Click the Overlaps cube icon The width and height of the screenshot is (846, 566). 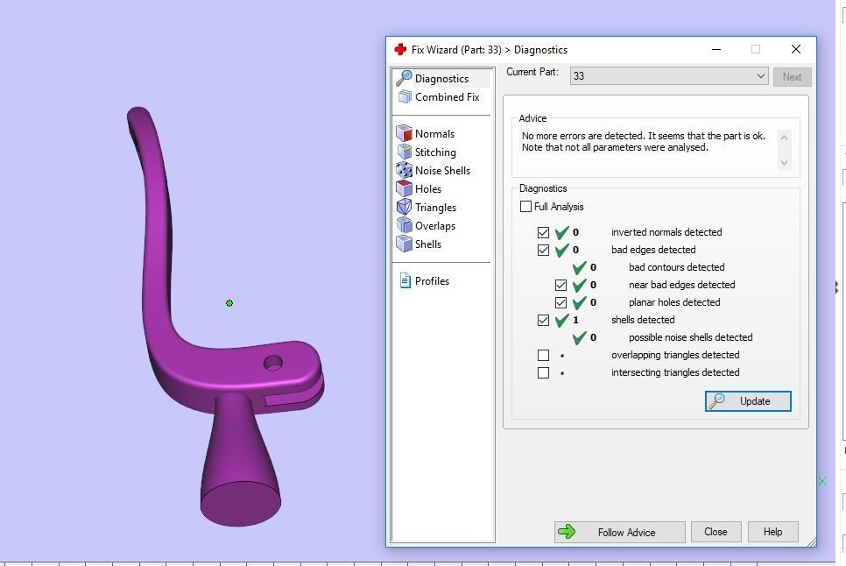(404, 225)
